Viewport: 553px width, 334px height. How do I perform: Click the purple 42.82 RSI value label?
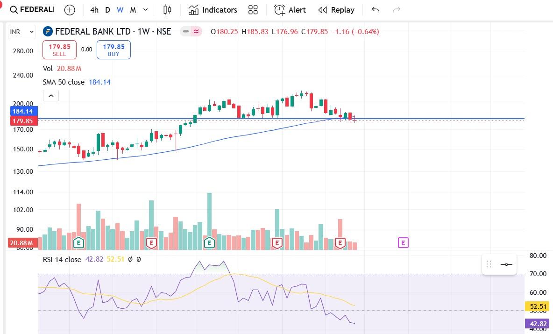[x=538, y=323]
